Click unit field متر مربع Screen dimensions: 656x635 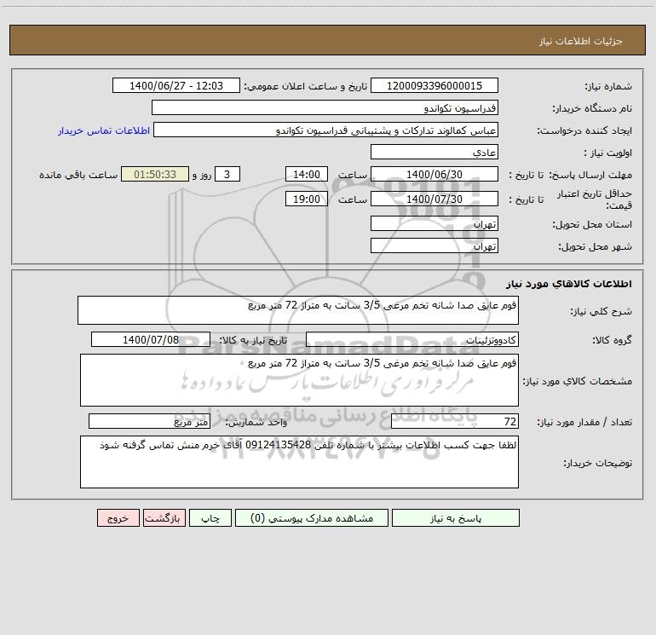[149, 422]
